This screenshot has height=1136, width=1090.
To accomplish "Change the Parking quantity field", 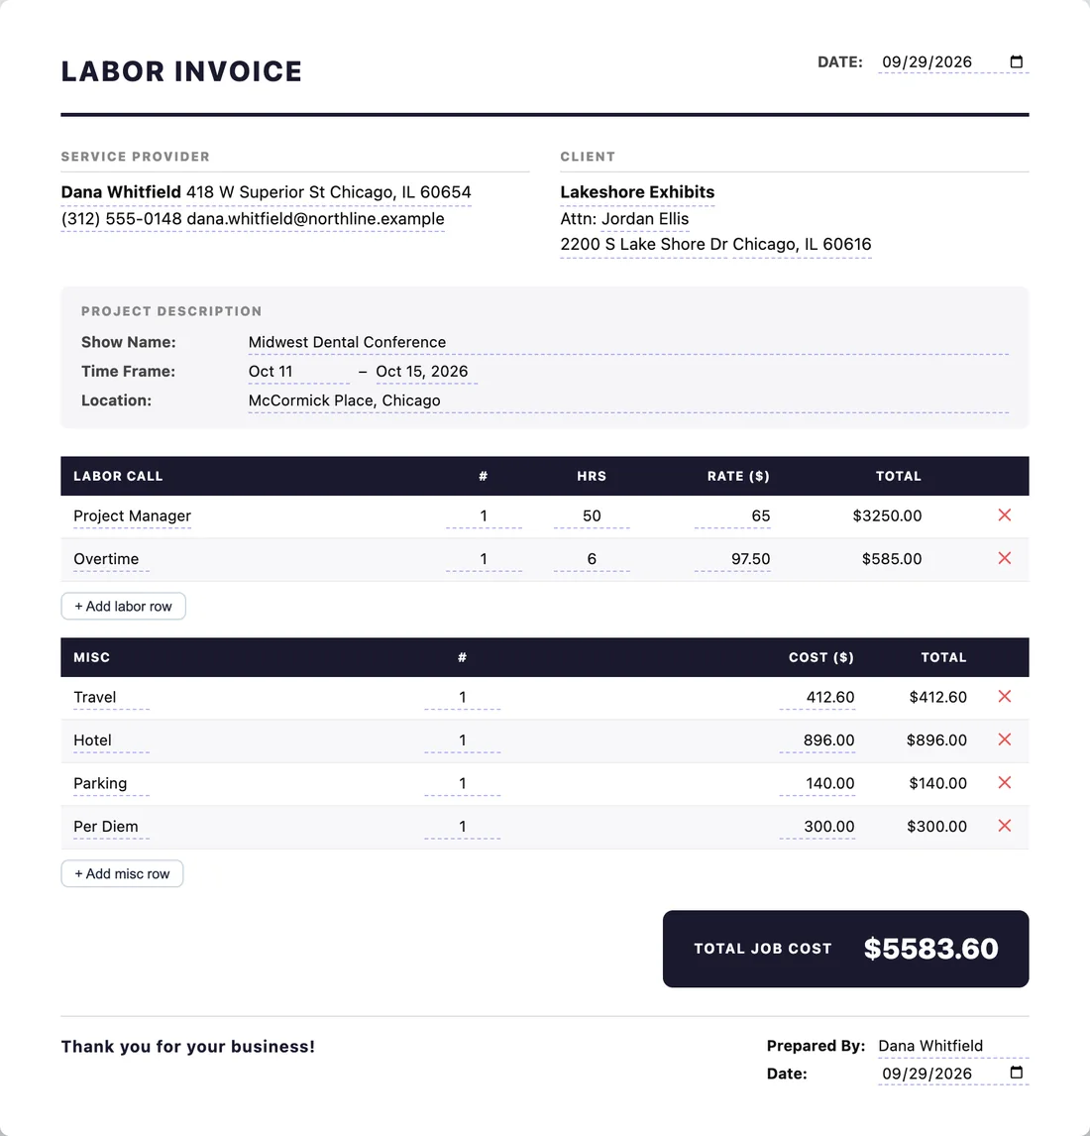I will (462, 783).
